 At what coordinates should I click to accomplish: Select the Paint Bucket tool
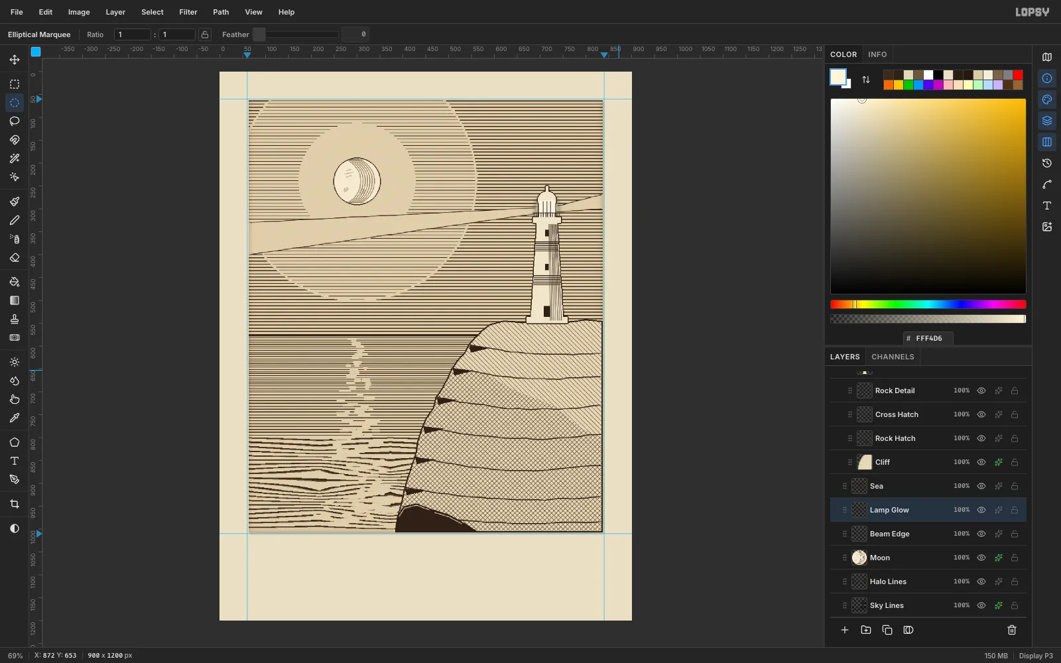(x=15, y=282)
